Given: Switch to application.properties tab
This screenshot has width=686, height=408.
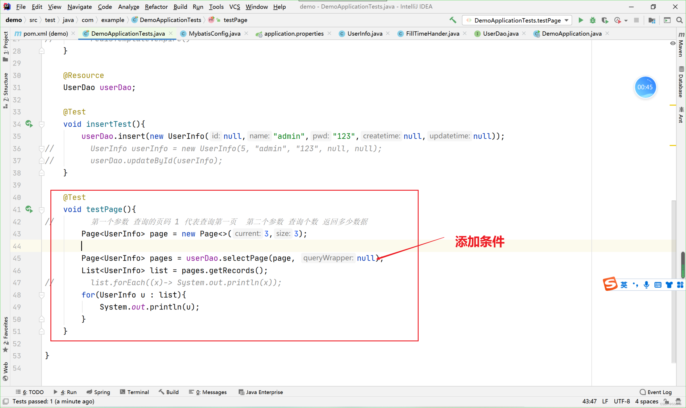Looking at the screenshot, I should click(294, 34).
